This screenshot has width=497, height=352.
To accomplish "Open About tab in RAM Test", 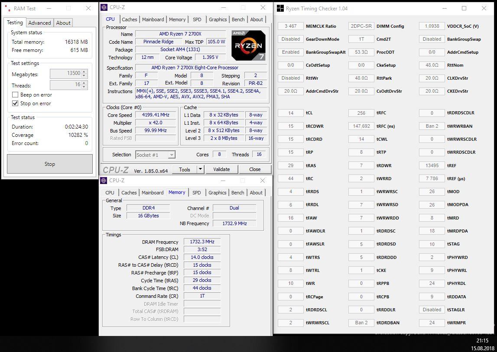I will coord(63,23).
